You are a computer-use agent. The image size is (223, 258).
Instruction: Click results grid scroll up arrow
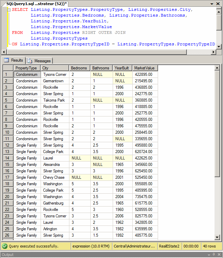[x=217, y=68]
